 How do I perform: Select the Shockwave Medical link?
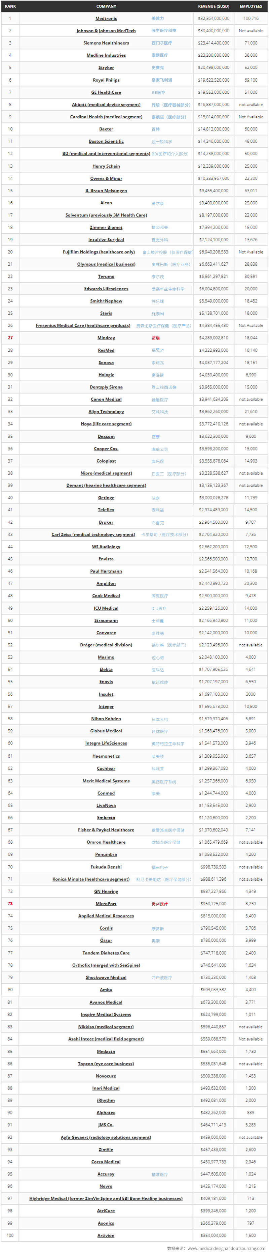(x=106, y=978)
